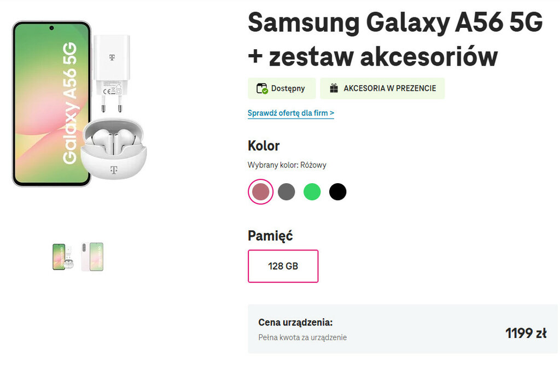
Task: Click the T logo on earbuds case
Action: click(x=114, y=170)
